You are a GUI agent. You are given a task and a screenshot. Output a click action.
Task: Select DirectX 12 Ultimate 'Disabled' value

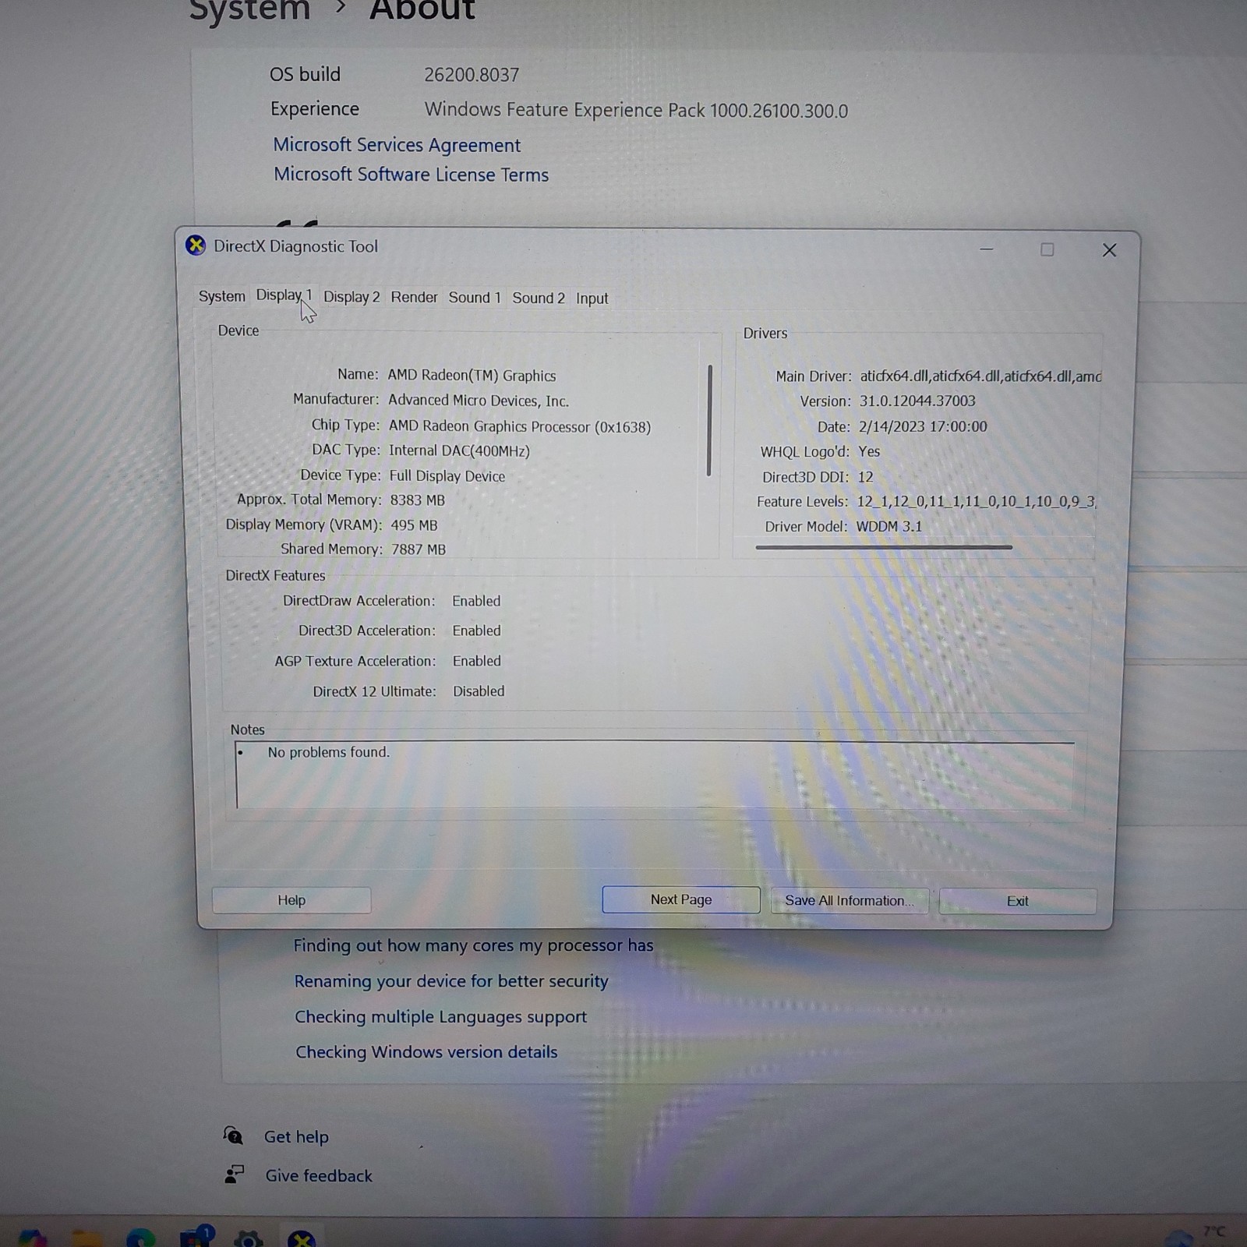[479, 691]
